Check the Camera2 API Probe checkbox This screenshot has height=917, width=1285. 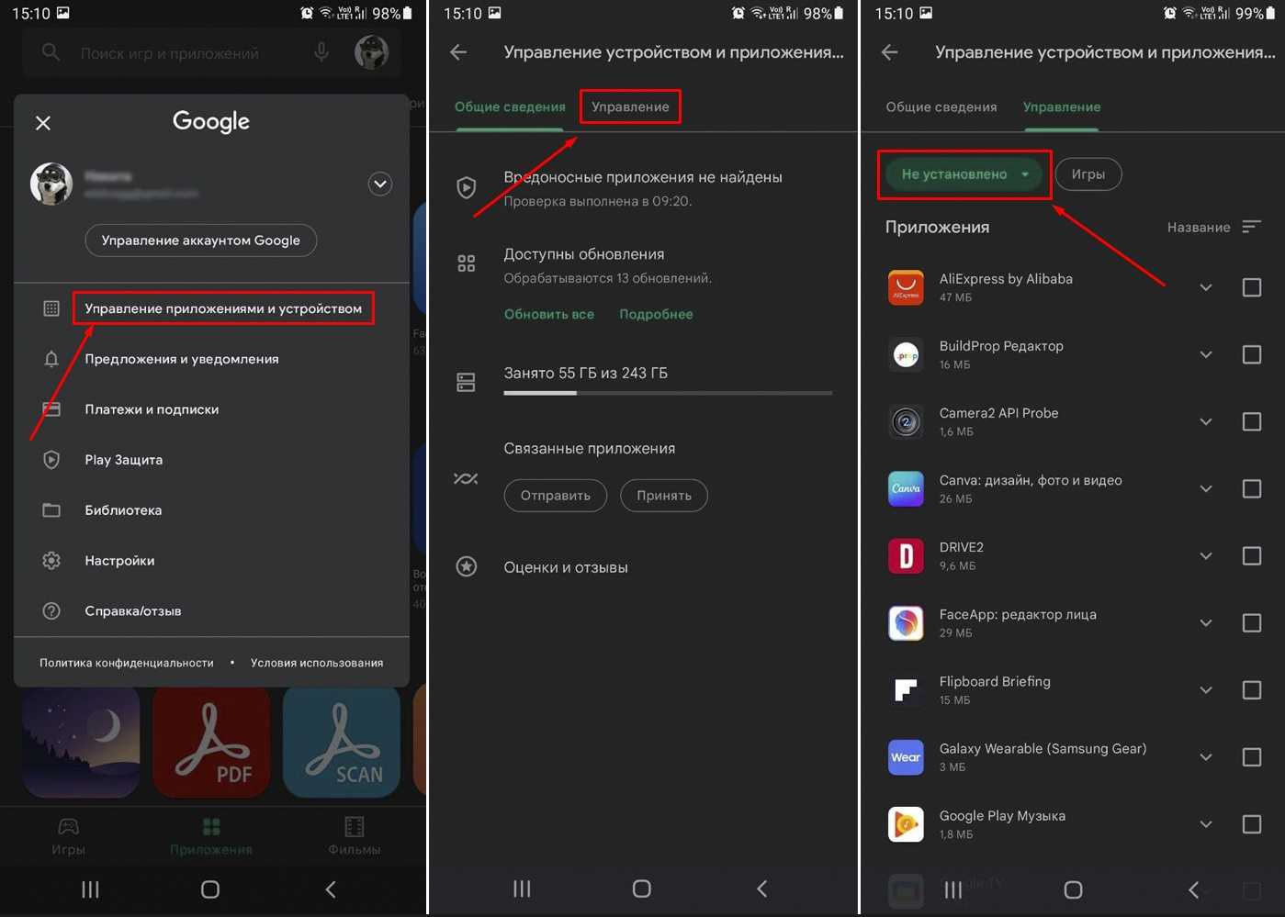click(1252, 421)
